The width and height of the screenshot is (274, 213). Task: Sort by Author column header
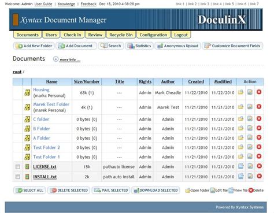[x=168, y=81]
